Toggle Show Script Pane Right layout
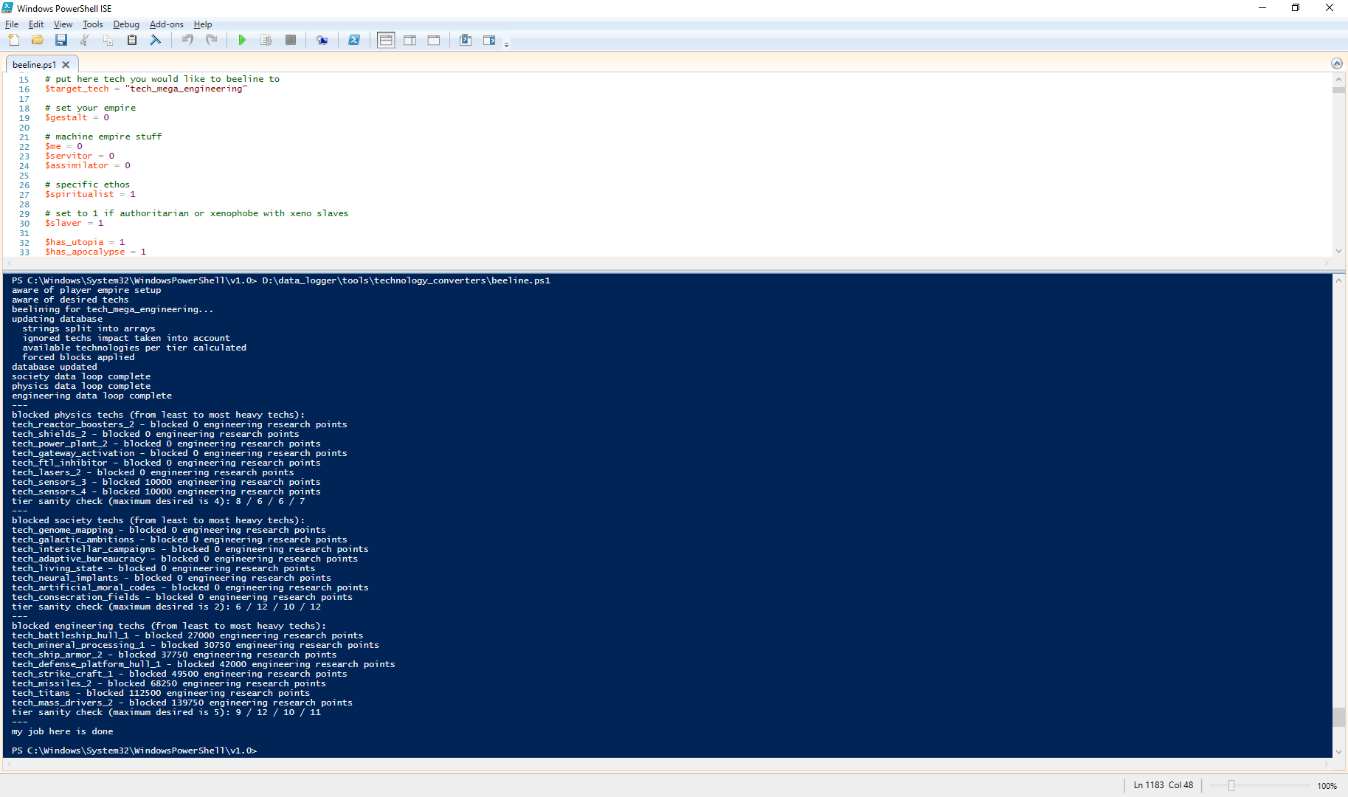Screen dimensions: 1348x797 point(409,40)
